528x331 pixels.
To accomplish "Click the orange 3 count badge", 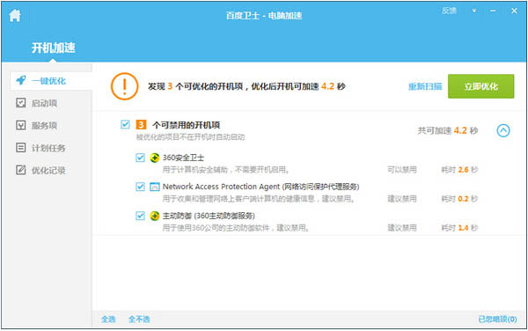I will coord(141,125).
